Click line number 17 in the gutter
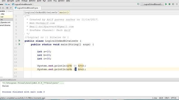Viewport: 179px width, 100px height. pos(15,73)
